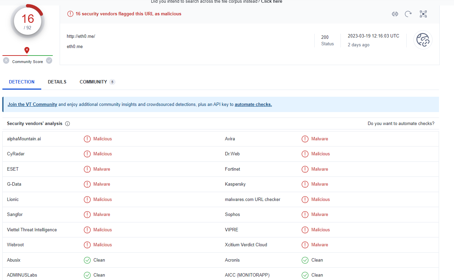Click the red marker on the Community Score bar

[27, 50]
